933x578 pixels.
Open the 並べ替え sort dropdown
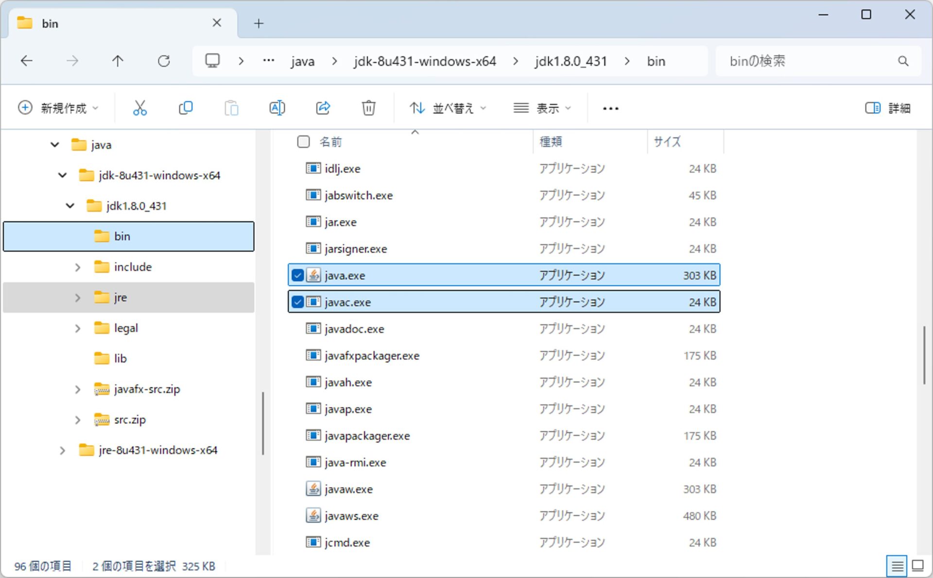pyautogui.click(x=448, y=108)
